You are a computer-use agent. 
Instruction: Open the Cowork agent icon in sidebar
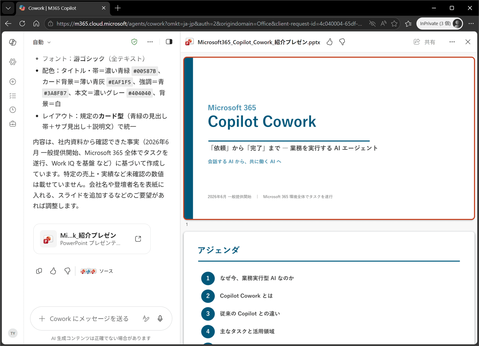click(x=13, y=62)
